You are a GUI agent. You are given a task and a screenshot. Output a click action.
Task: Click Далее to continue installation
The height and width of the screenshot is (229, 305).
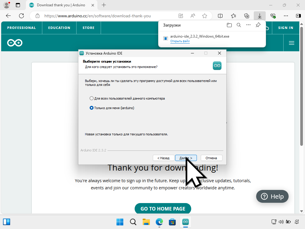[x=186, y=158]
